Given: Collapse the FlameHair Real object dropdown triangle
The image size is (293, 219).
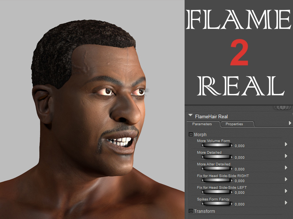Looking at the screenshot, I should pos(190,115).
